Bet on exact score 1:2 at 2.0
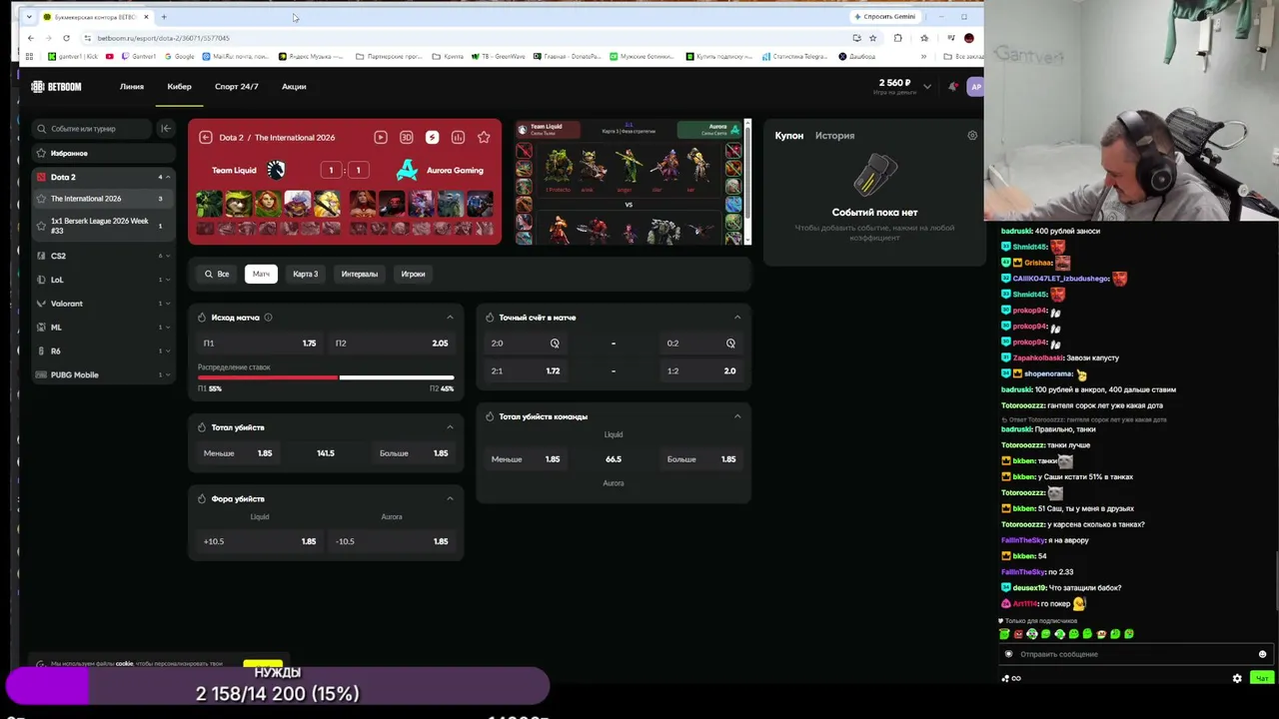 point(701,370)
